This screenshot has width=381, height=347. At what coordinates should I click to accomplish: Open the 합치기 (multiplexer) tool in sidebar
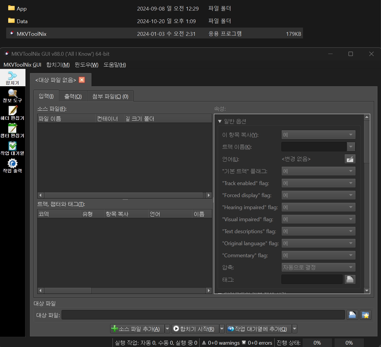pos(12,78)
